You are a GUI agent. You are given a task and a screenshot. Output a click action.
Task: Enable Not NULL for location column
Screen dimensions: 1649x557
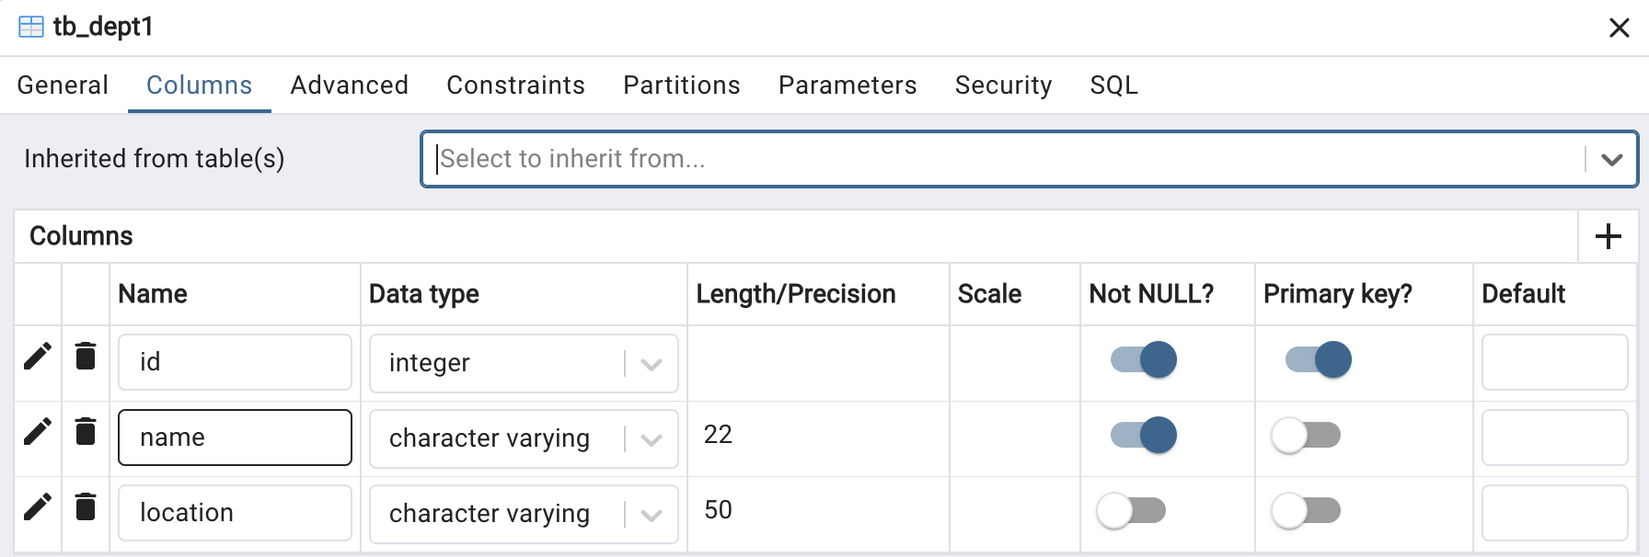[1131, 510]
